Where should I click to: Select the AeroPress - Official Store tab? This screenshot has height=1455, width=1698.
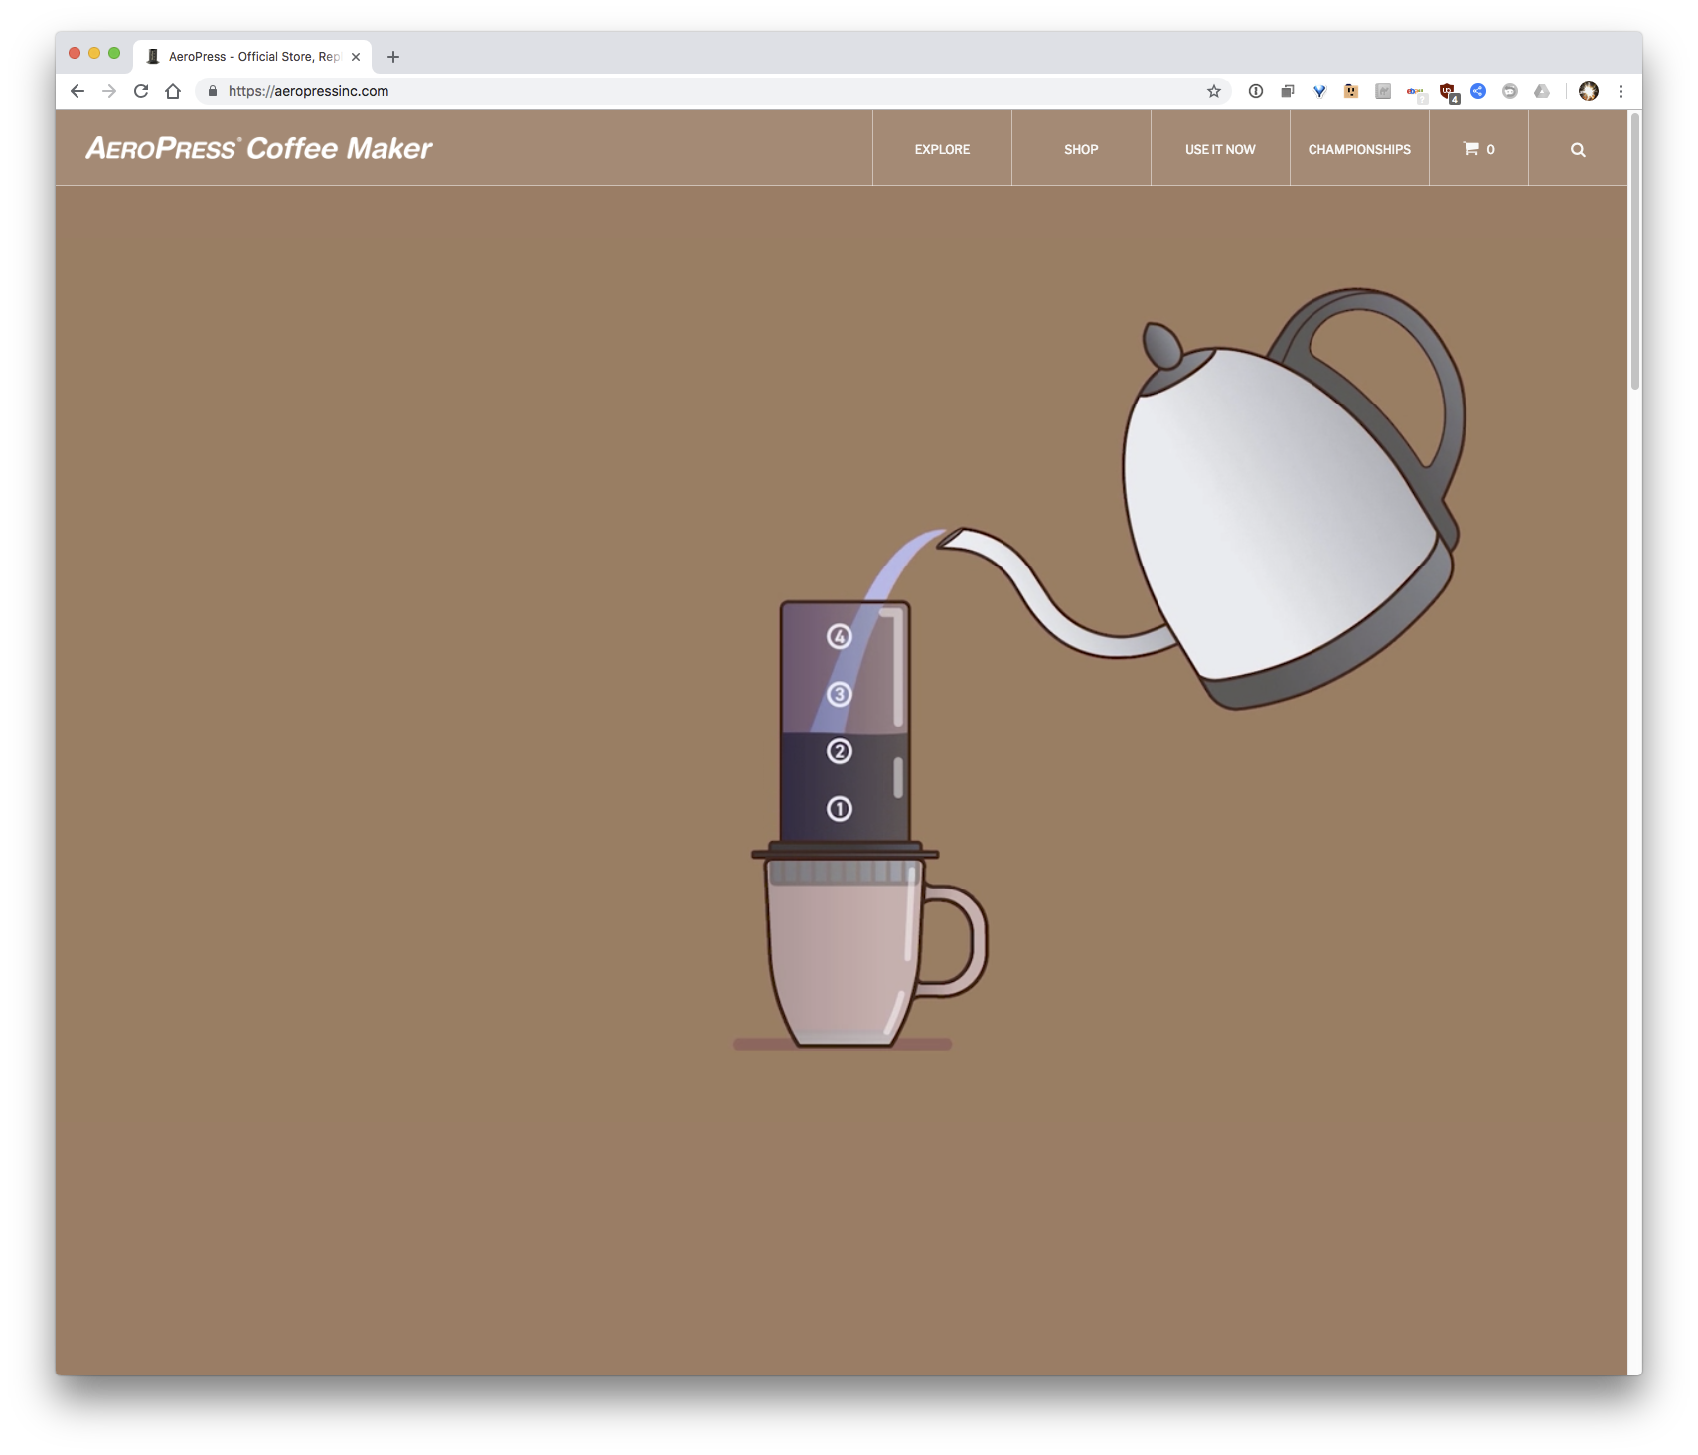coord(253,57)
